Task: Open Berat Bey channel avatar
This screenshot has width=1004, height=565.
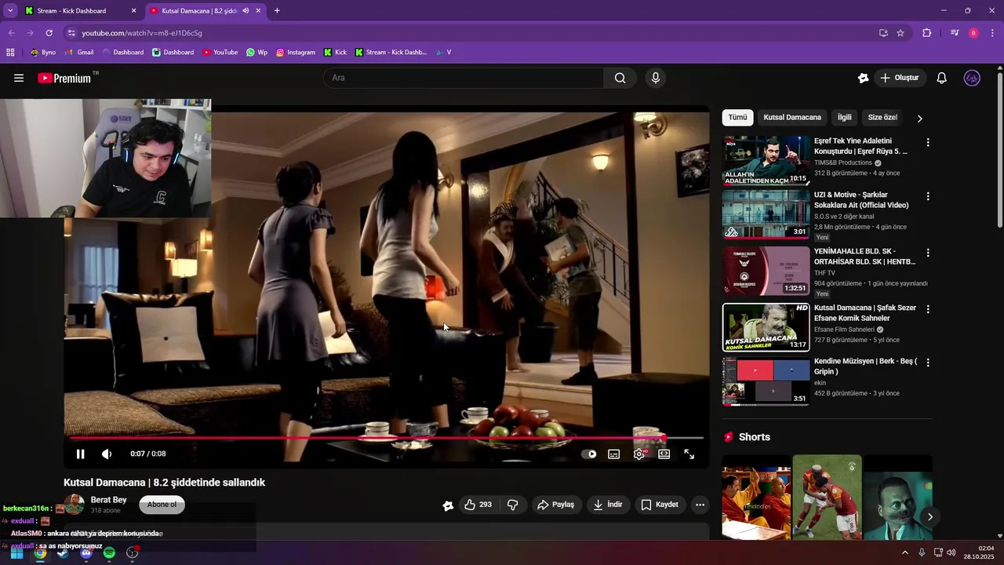Action: pos(74,505)
